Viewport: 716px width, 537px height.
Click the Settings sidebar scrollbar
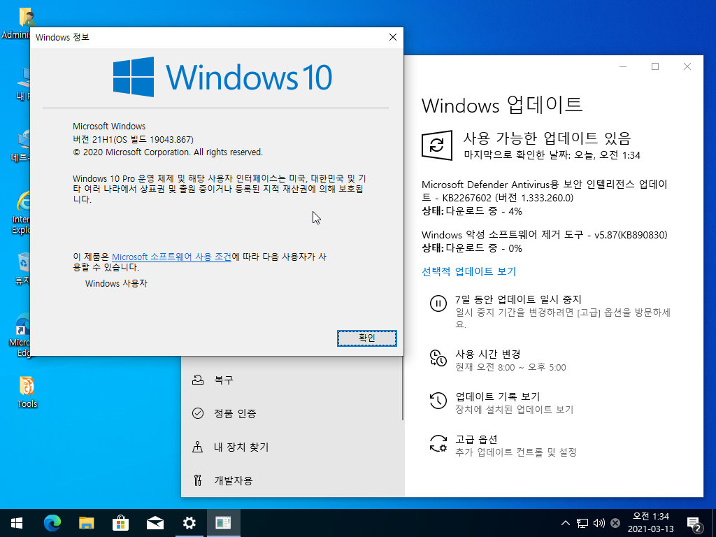coord(402,388)
